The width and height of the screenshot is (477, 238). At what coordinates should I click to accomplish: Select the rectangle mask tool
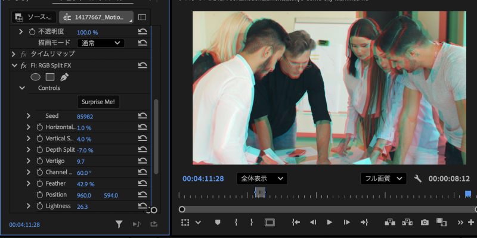(x=50, y=77)
